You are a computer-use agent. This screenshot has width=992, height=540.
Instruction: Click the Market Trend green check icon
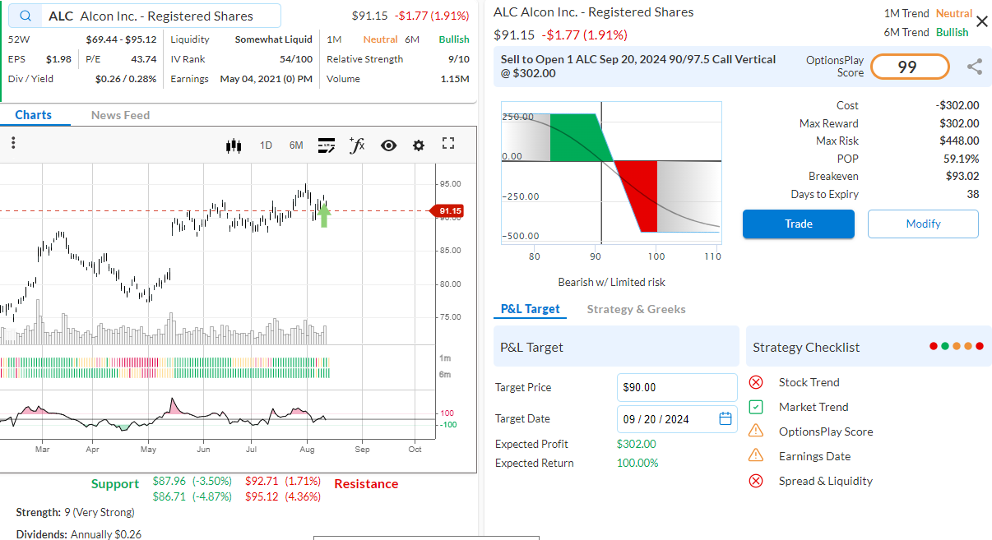point(756,407)
